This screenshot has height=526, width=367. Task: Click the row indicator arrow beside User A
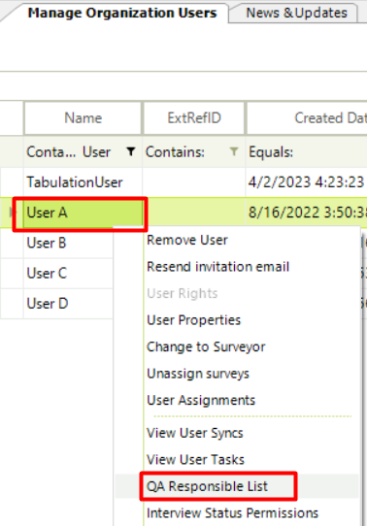12,212
